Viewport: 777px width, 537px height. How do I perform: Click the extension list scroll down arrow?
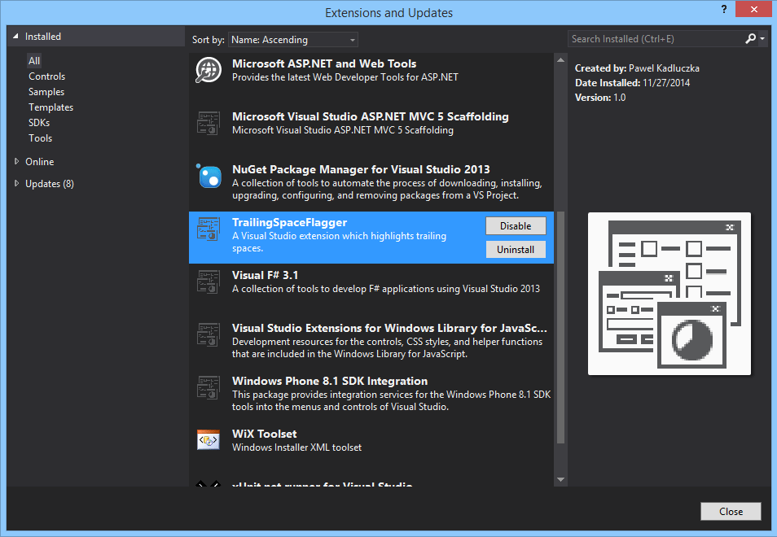point(560,479)
